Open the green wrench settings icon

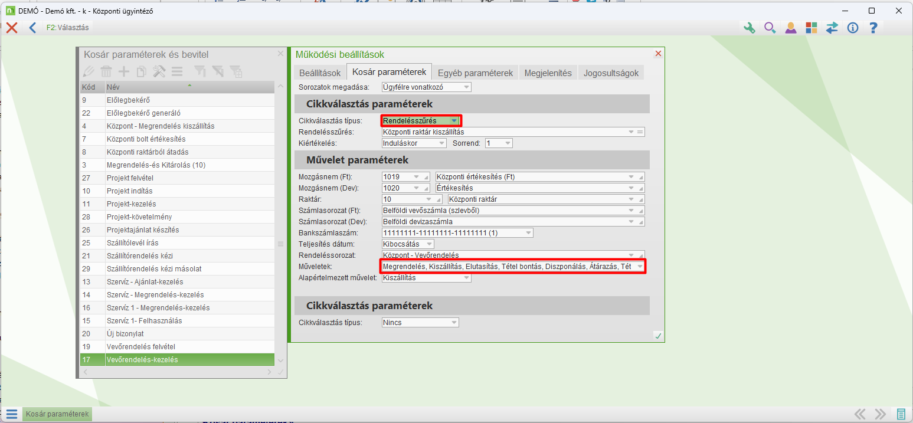click(x=750, y=27)
